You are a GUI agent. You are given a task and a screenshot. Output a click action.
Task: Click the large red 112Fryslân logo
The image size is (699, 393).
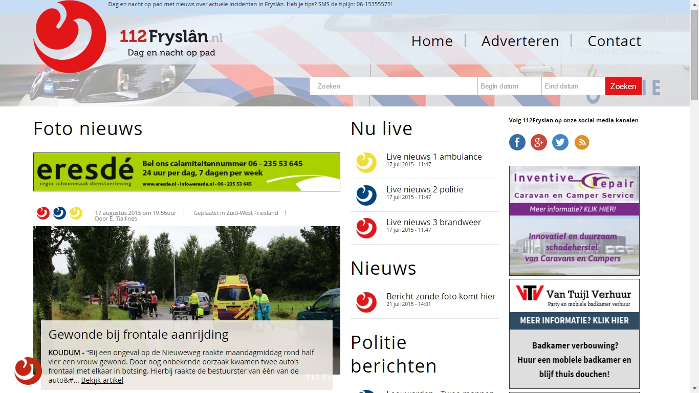point(70,37)
